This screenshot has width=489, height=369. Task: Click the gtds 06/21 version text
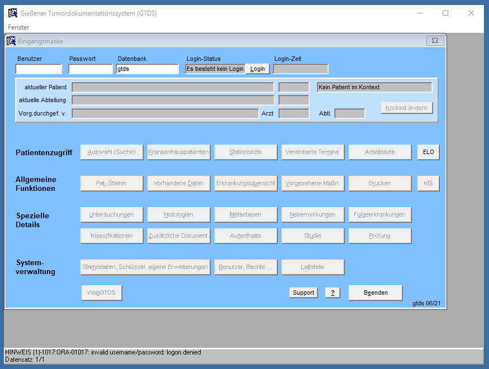coord(426,303)
